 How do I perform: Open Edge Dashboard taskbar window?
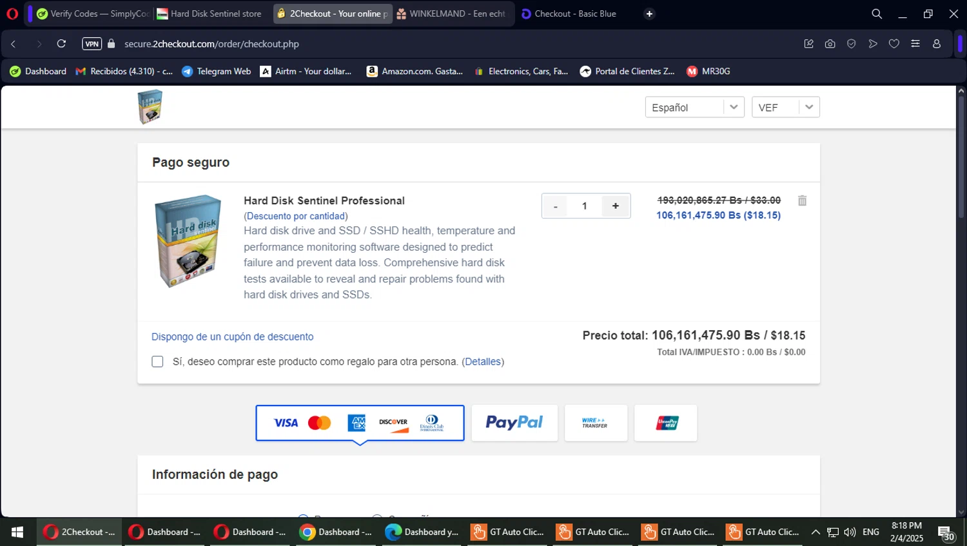pos(422,532)
